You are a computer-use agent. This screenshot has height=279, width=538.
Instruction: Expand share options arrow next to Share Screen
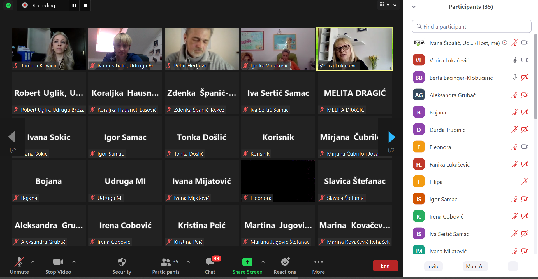pyautogui.click(x=263, y=262)
